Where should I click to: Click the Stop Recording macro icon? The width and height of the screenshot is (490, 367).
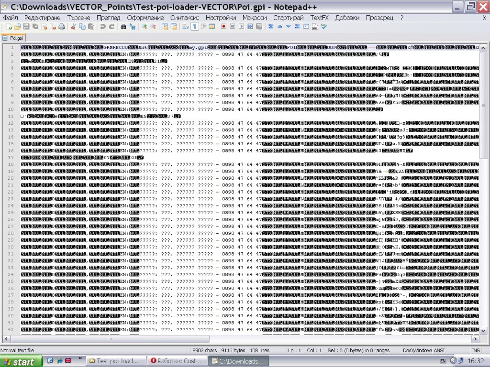coord(232,27)
